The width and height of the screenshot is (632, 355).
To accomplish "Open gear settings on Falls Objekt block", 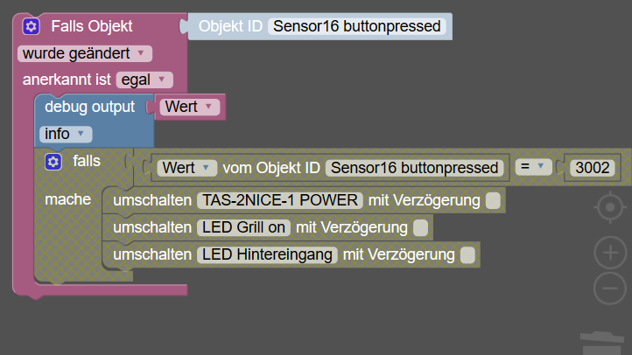I will 31,26.
